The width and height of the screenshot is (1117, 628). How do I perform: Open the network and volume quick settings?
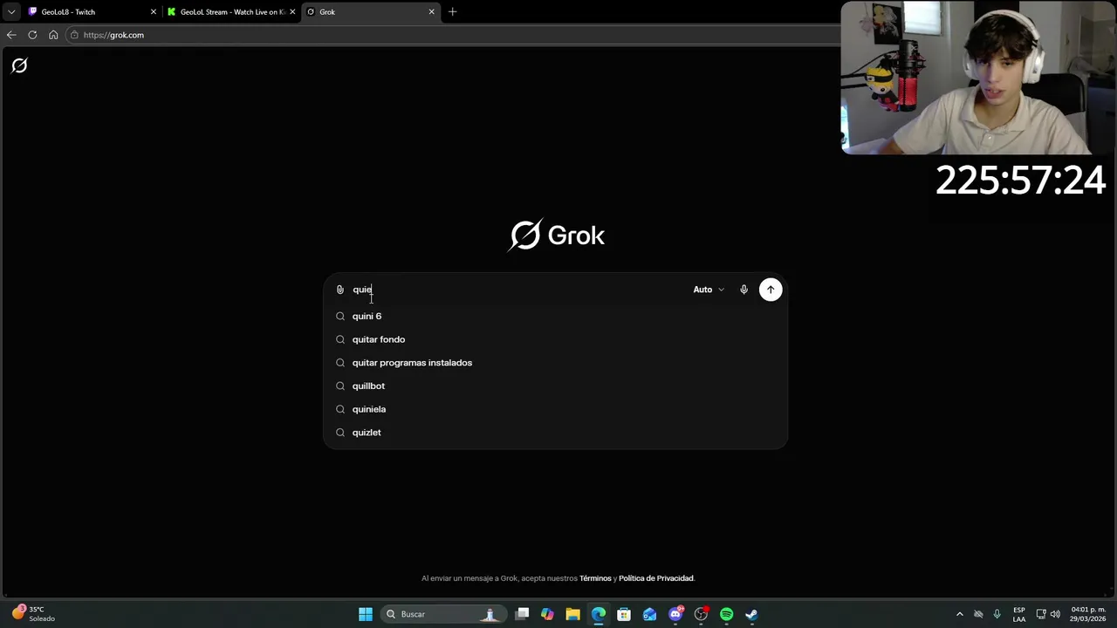click(1048, 614)
